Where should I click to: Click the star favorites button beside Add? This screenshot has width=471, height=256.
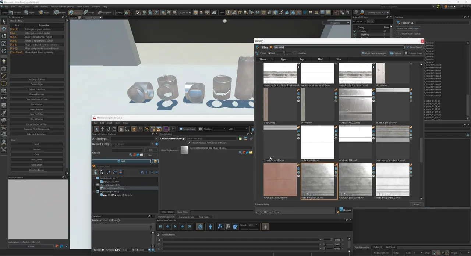pos(155,161)
